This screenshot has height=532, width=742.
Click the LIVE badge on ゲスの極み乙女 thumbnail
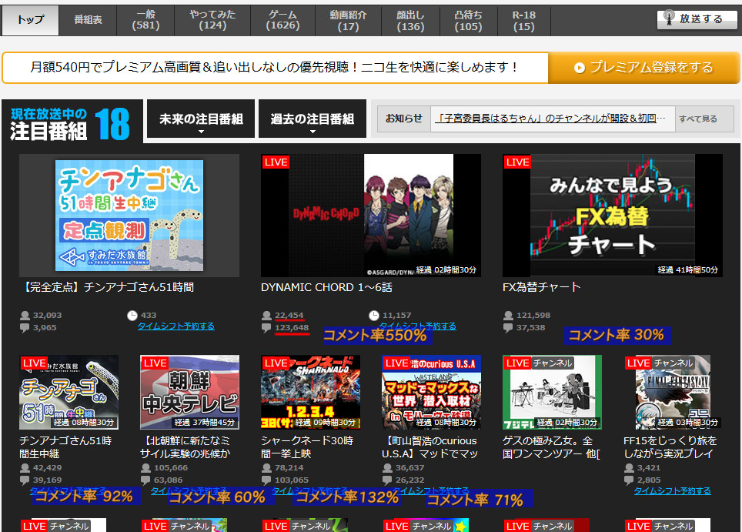(518, 363)
